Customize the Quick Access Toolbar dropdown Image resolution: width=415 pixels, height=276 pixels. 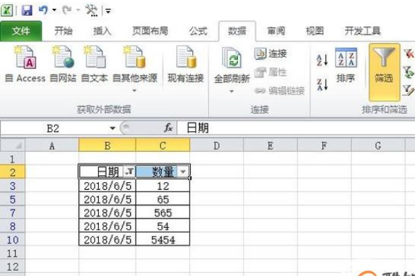pyautogui.click(x=108, y=11)
